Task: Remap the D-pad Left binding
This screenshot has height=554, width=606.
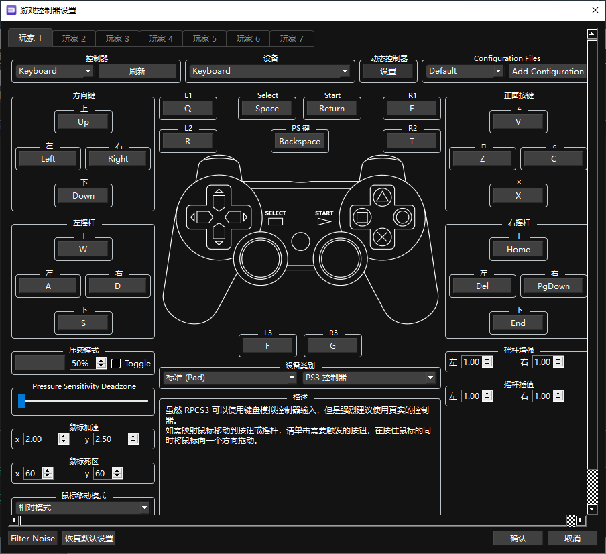Action: point(48,158)
